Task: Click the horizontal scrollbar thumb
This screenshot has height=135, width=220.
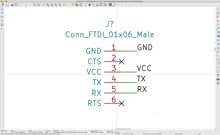Action: pos(123,129)
